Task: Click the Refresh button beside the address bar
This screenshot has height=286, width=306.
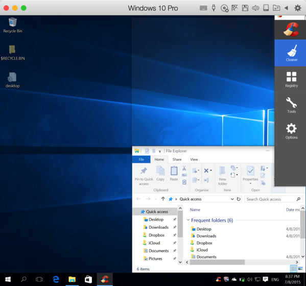Action: [x=239, y=199]
